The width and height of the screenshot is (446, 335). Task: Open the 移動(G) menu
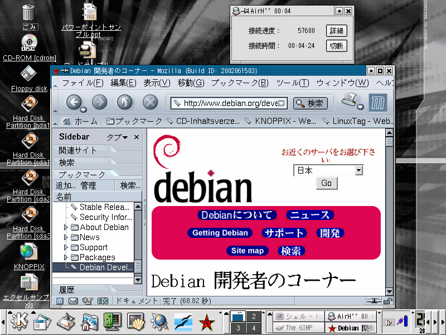point(191,83)
